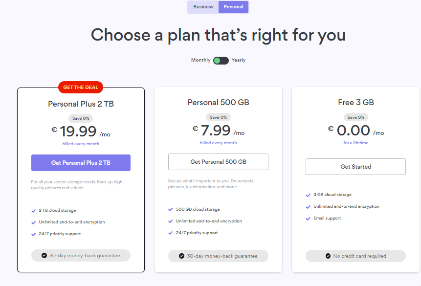Switch to the Business tab
The height and width of the screenshot is (286, 421).
click(x=203, y=7)
